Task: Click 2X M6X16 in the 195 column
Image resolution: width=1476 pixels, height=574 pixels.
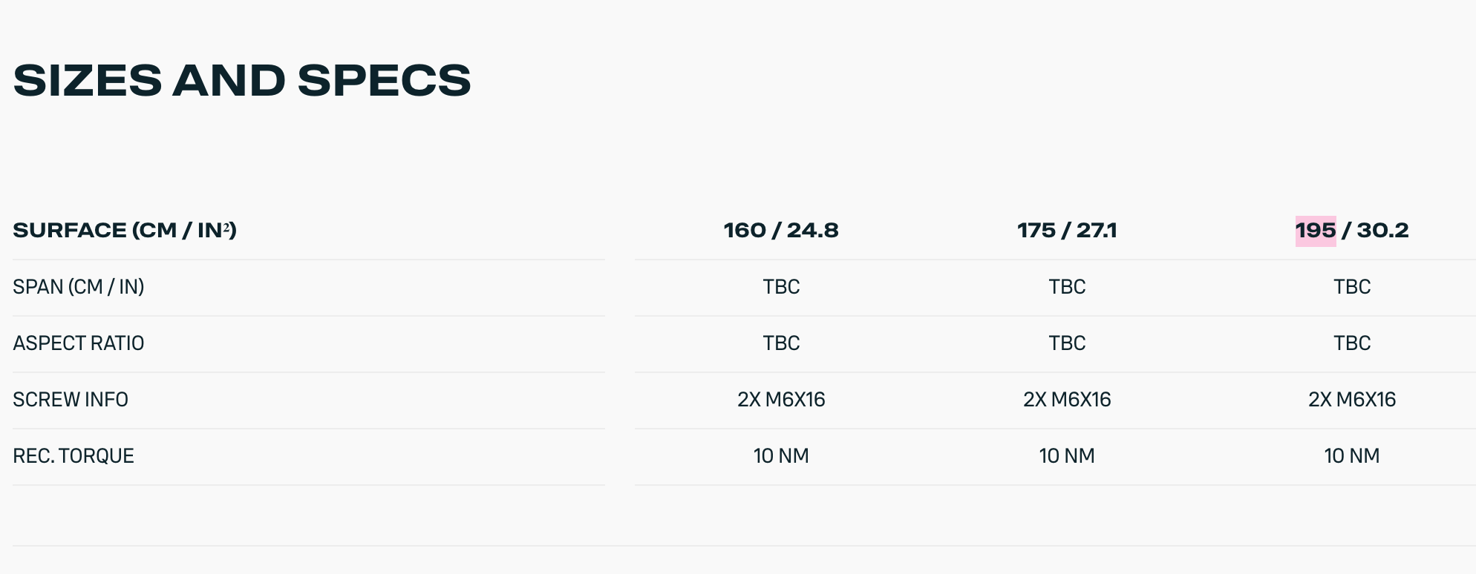Action: point(1352,399)
